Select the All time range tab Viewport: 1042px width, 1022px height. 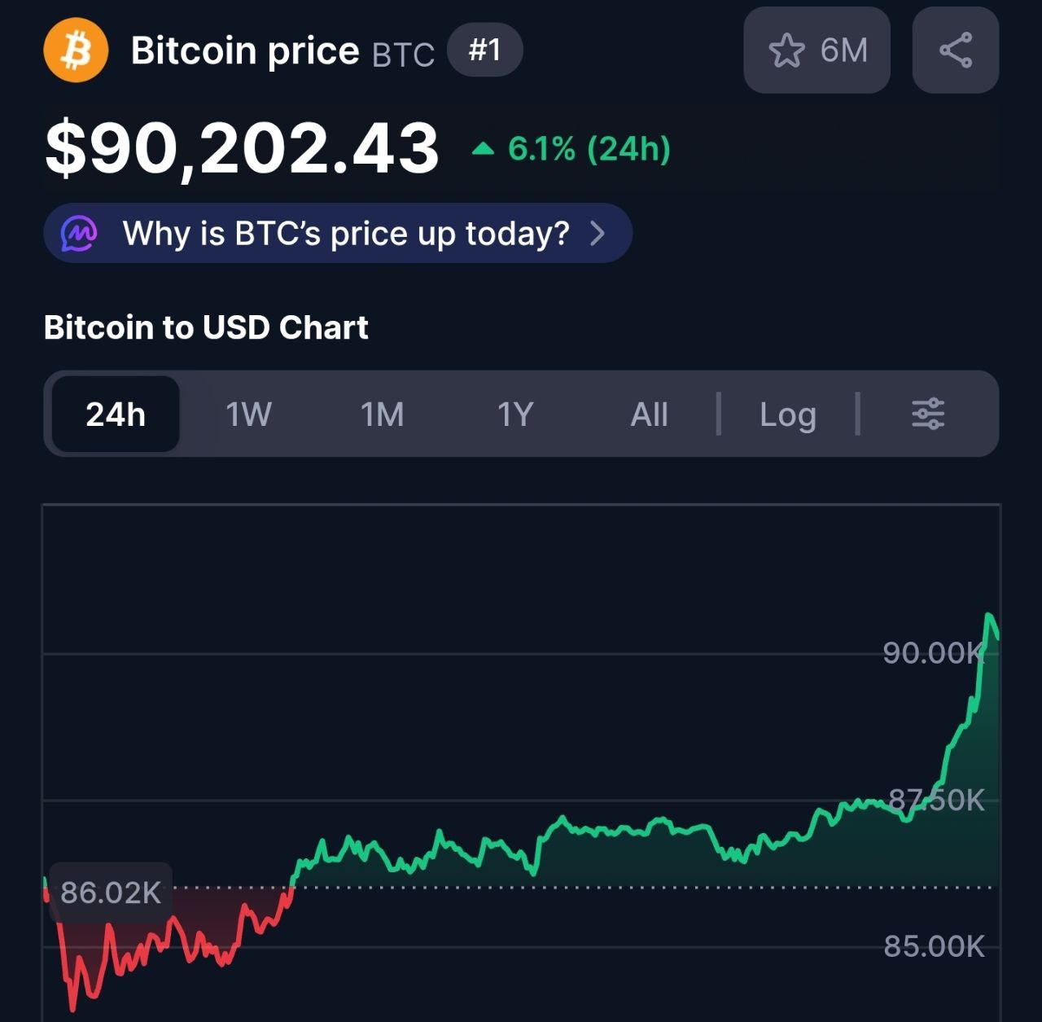pos(649,415)
